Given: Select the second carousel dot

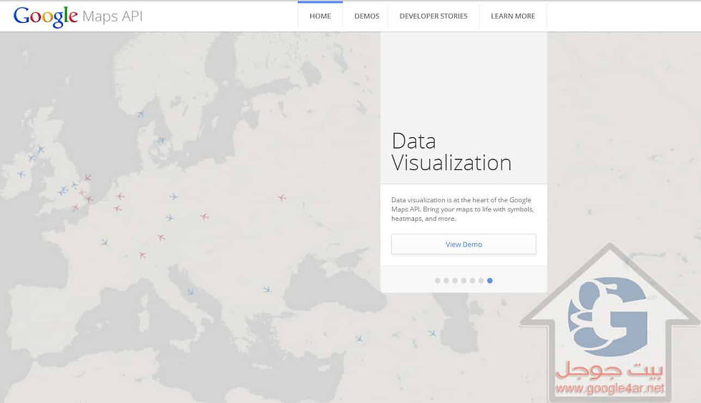Looking at the screenshot, I should coord(446,281).
